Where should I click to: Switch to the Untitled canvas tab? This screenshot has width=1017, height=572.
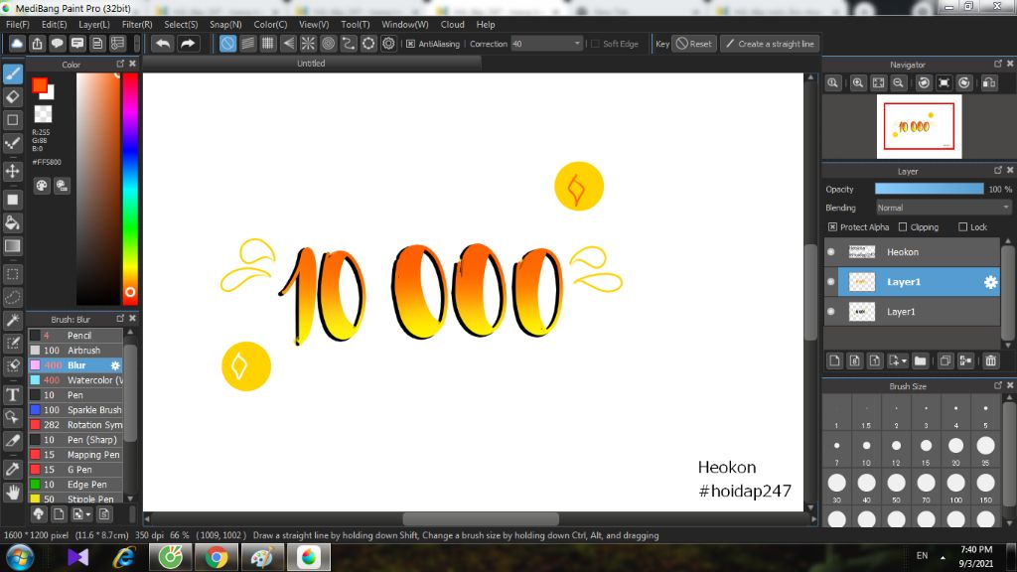(x=311, y=64)
